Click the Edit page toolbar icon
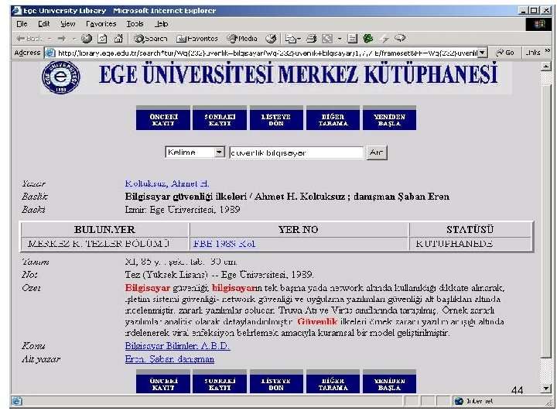Image resolution: width=557 pixels, height=418 pixels. point(327,39)
